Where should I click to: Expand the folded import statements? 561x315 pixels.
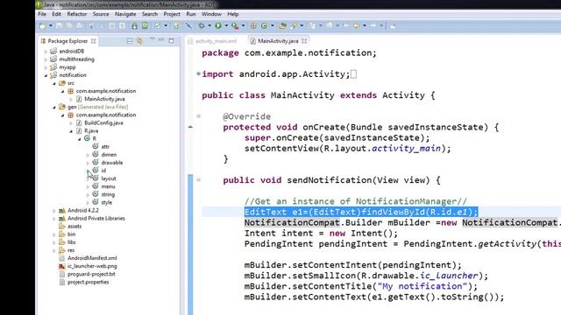click(x=199, y=73)
